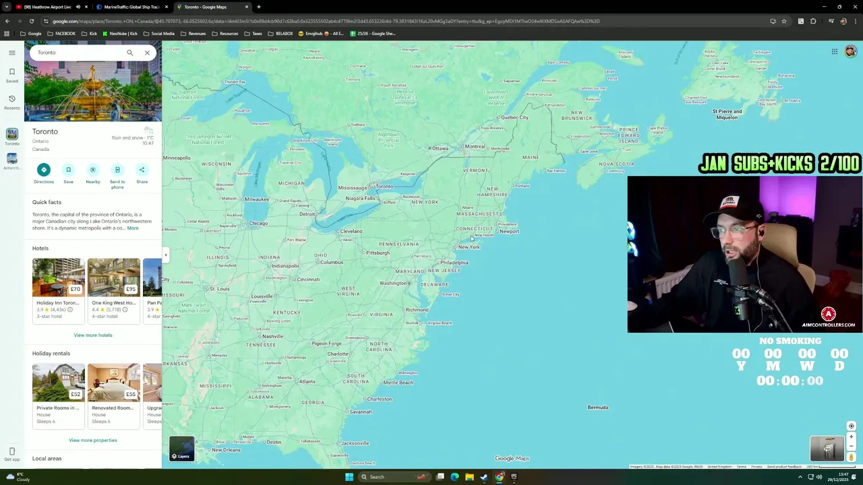Click the Toronto recent item in sidebar
This screenshot has width=863, height=485.
pyautogui.click(x=11, y=137)
